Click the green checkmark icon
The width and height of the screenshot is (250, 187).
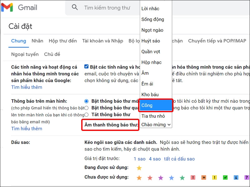pyautogui.click(x=225, y=177)
